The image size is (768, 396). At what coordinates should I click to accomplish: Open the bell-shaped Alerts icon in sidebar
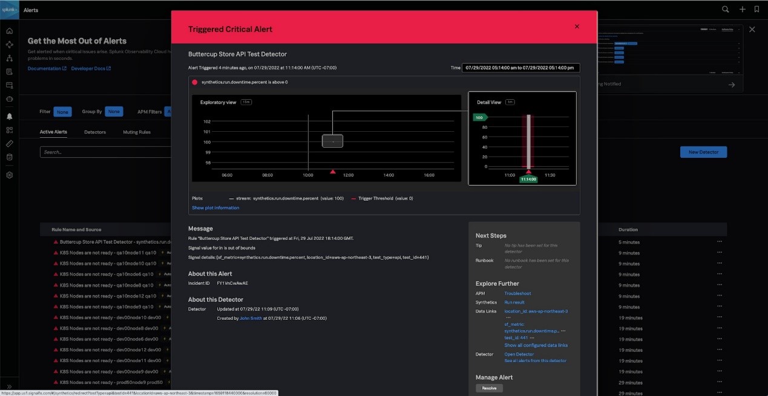click(x=9, y=116)
